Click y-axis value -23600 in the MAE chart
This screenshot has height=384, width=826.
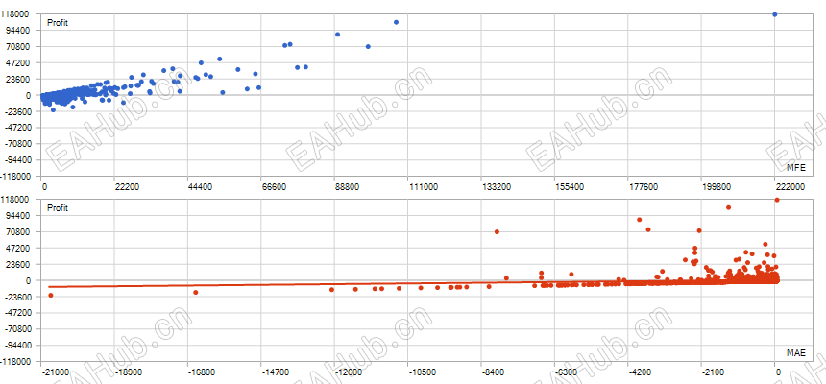[x=19, y=297]
